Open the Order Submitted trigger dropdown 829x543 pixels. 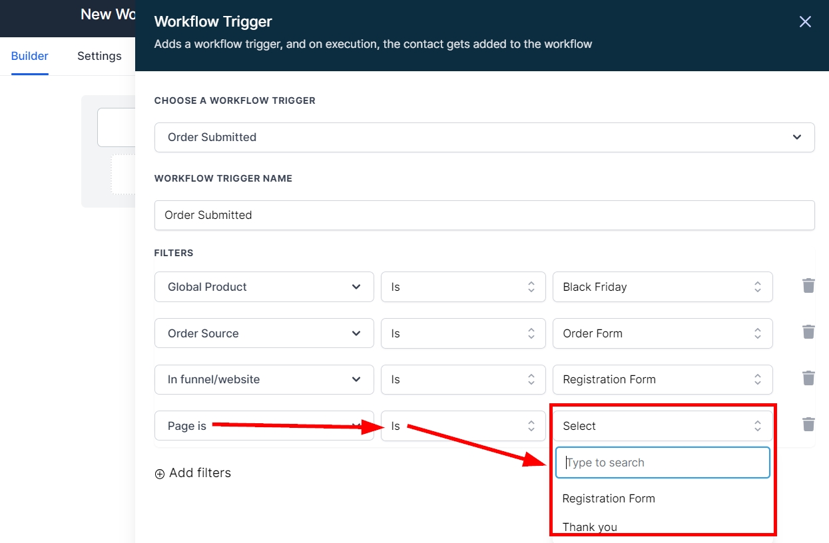[484, 137]
